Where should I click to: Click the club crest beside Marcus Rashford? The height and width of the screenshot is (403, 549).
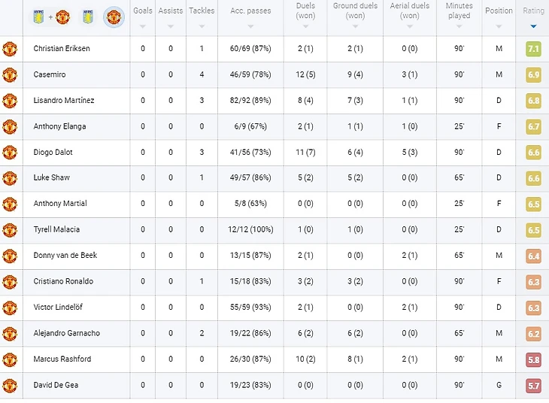[10, 359]
